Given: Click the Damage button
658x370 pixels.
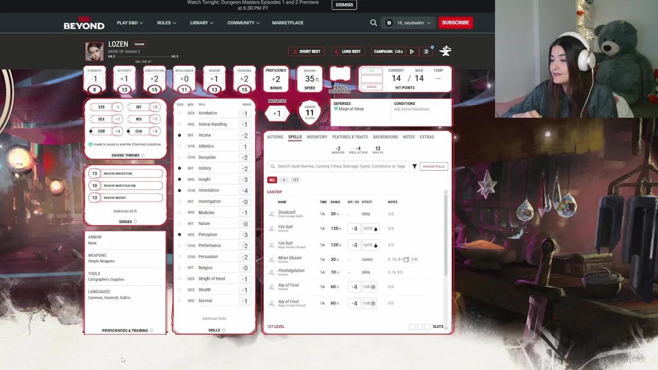Looking at the screenshot, I should click(372, 87).
